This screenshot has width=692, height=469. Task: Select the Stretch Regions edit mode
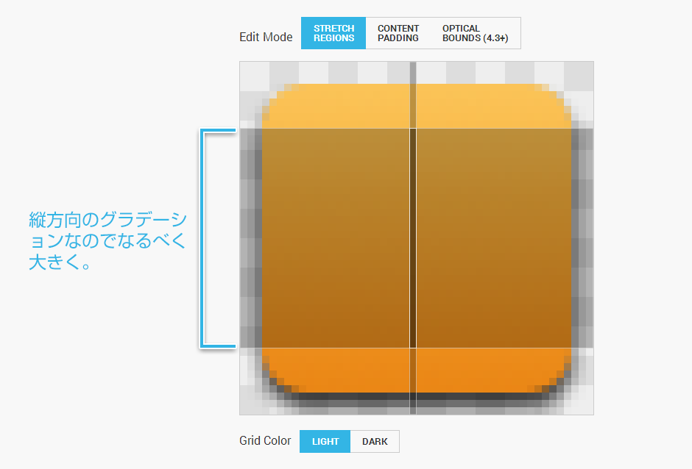[x=333, y=33]
